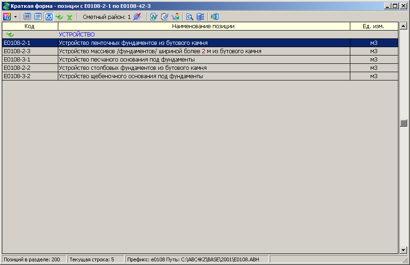This screenshot has width=410, height=265.
Task: Click the blue УСТРОЙСТВО group link
Action: pos(77,35)
